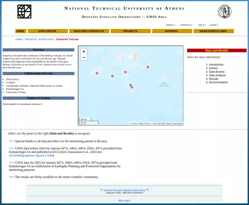This screenshot has height=205, width=249.
Task: Open the PROJECTS menu
Action: coord(130,31)
